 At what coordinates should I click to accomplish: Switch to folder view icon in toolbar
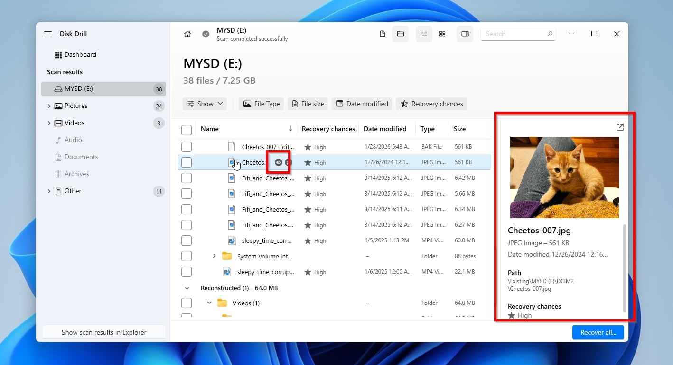coord(400,34)
